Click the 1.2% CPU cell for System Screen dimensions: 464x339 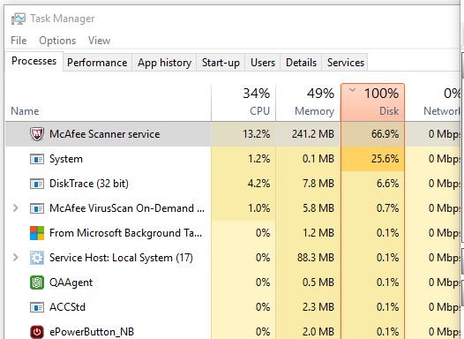[x=243, y=159]
